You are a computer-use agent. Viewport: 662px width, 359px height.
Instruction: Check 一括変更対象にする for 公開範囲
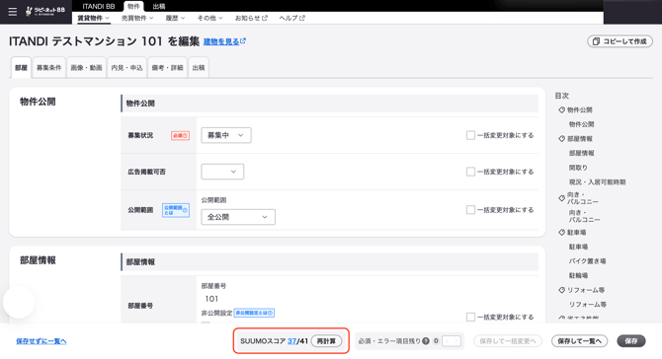pyautogui.click(x=470, y=210)
